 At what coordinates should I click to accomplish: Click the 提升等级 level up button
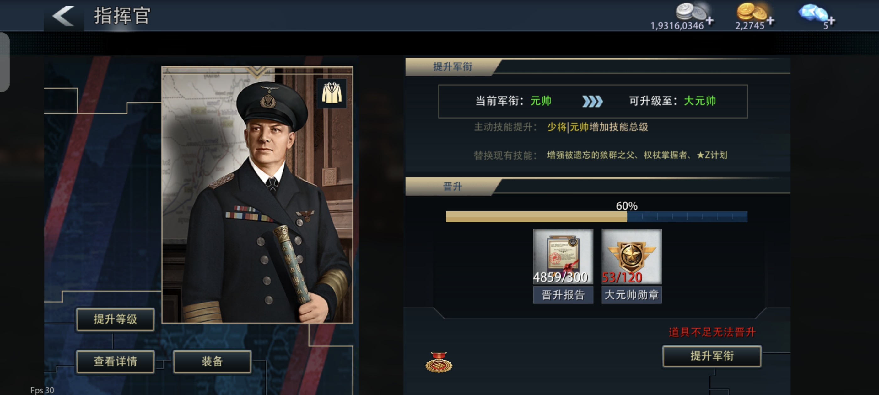click(x=115, y=319)
